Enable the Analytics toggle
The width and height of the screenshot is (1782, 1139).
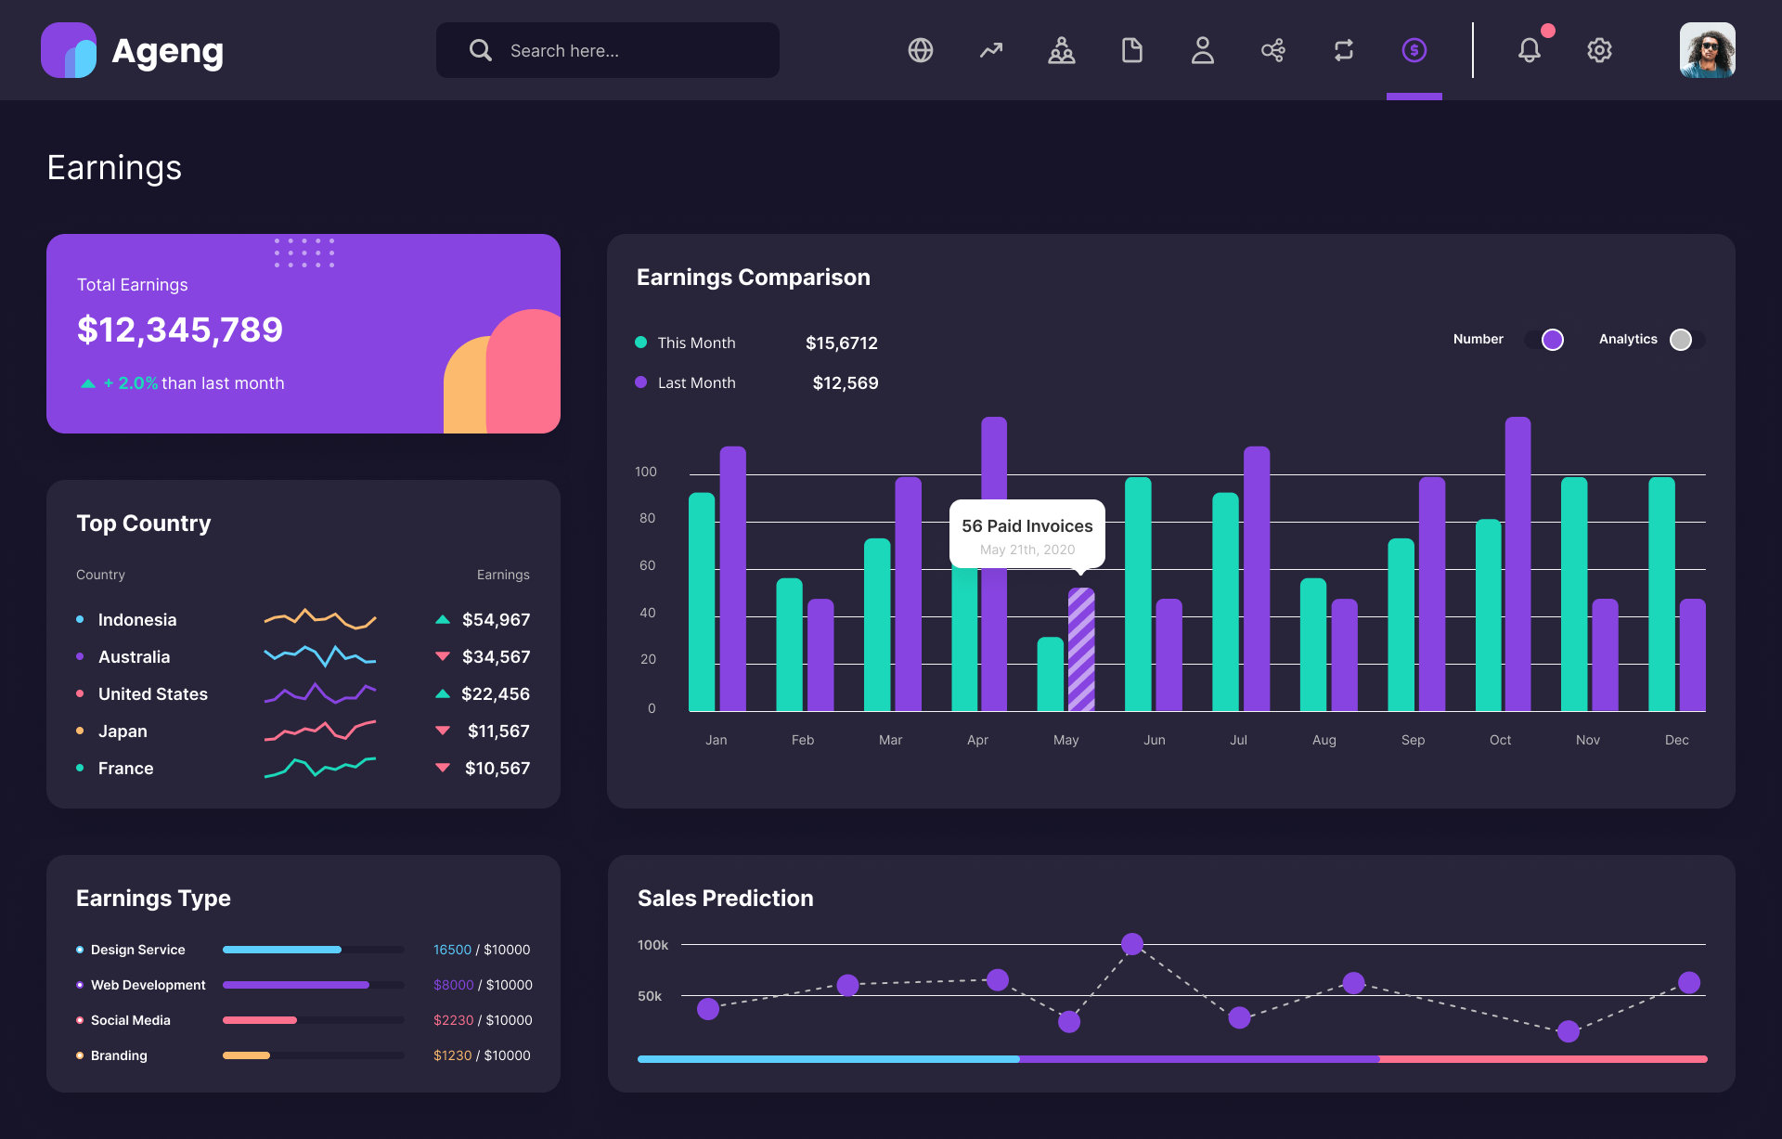1681,340
